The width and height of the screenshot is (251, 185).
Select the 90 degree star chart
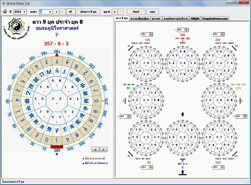tap(146, 100)
